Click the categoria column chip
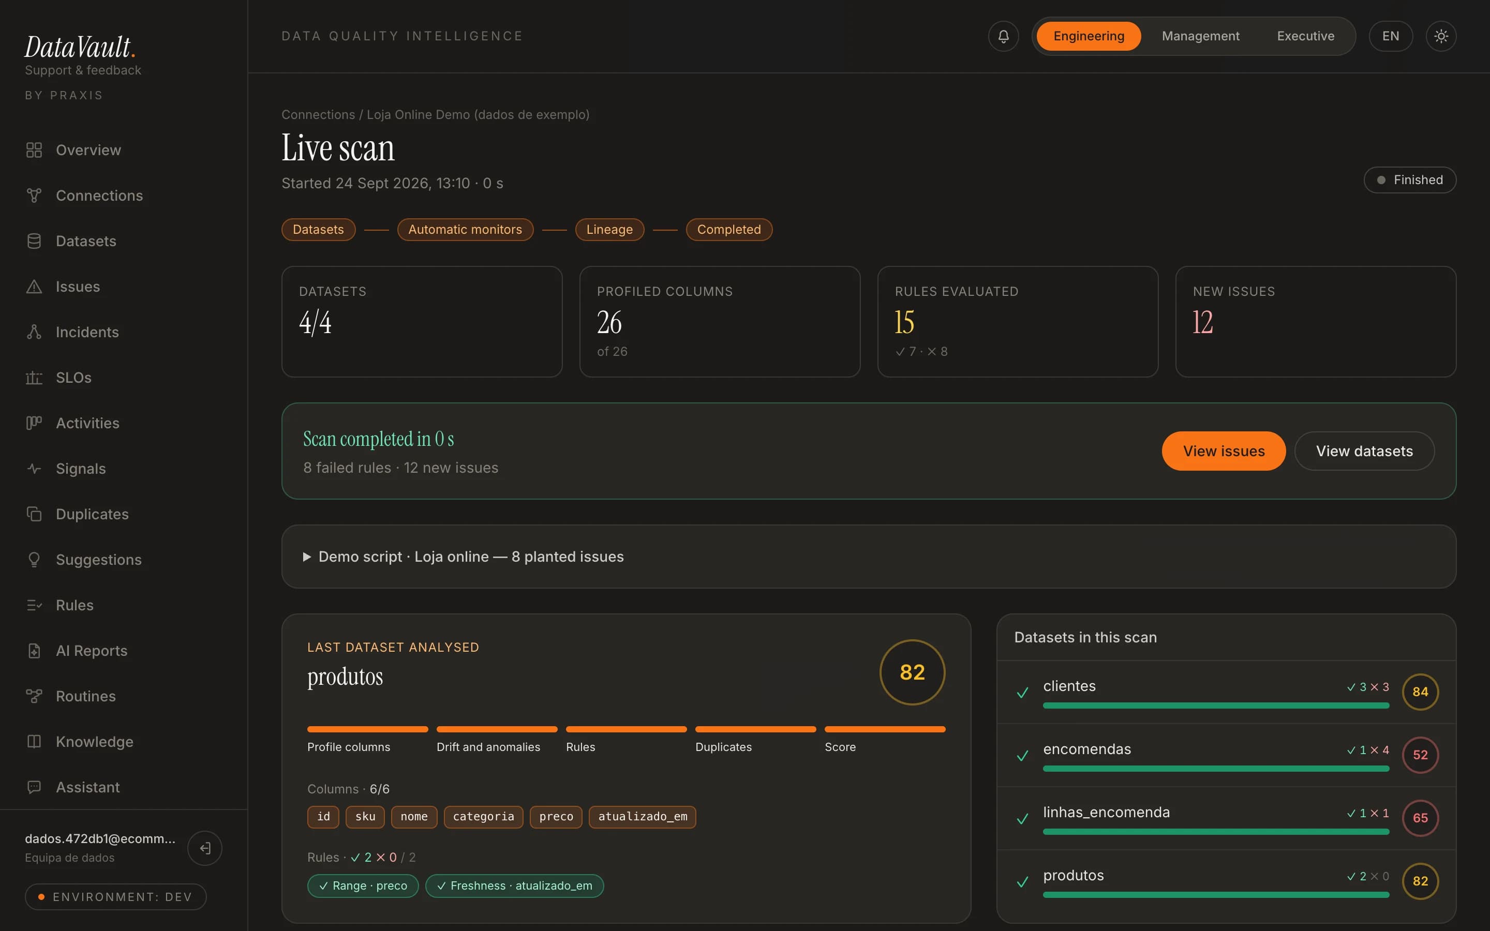 (x=483, y=817)
